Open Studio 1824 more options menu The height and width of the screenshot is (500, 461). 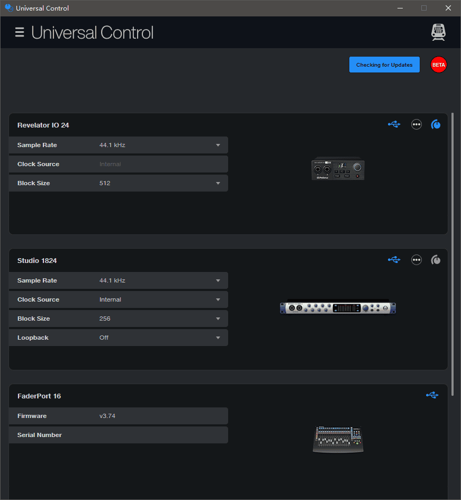coord(417,260)
